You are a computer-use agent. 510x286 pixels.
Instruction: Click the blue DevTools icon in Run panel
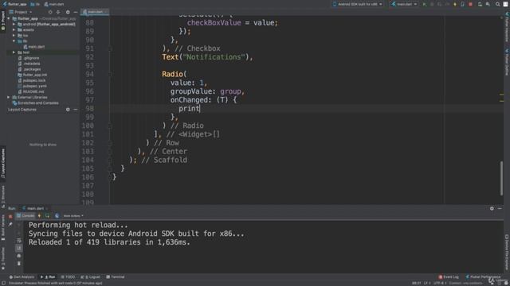point(57,215)
